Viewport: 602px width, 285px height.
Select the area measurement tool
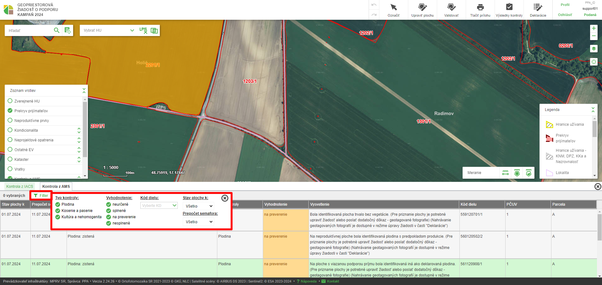pyautogui.click(x=517, y=173)
